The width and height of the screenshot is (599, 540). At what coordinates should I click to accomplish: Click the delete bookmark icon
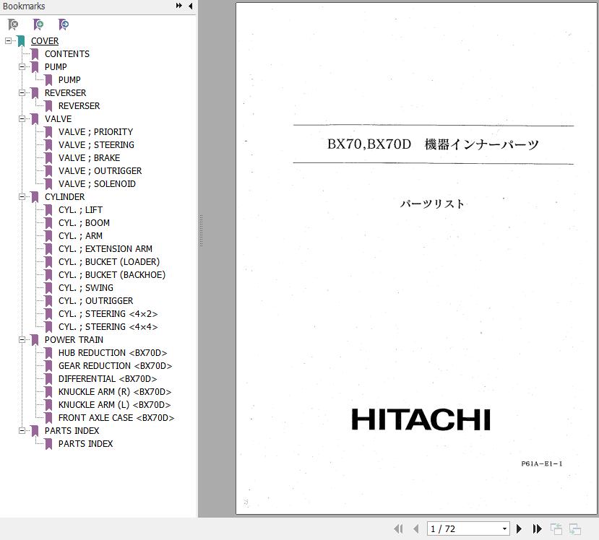13,25
